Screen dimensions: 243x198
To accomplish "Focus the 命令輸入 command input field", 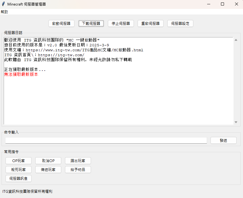I will 106,140.
